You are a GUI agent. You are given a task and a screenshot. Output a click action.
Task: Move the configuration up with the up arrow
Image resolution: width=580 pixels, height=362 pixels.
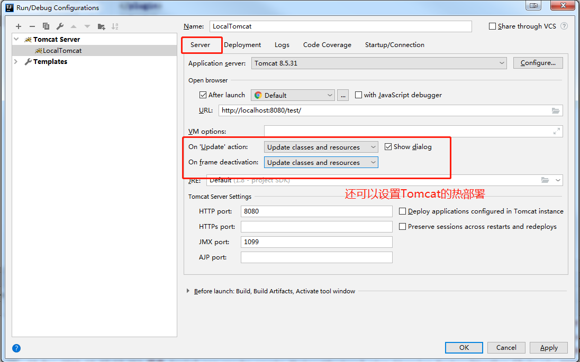(x=74, y=26)
